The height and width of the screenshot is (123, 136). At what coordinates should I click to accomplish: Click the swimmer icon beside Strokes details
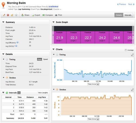pyautogui.click(x=7, y=78)
